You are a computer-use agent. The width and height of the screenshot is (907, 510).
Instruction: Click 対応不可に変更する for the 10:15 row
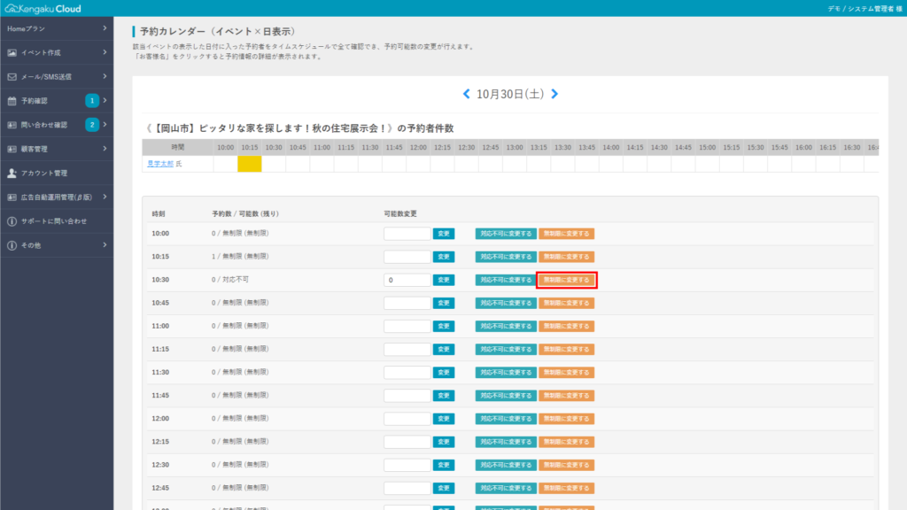[506, 257]
